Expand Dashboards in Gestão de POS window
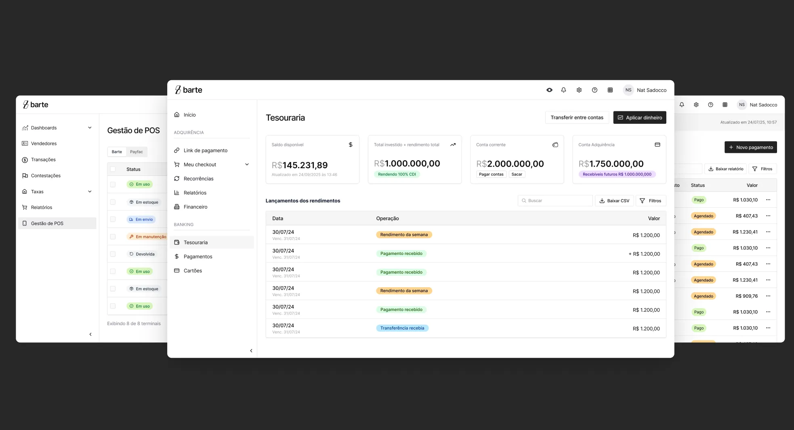Image resolution: width=794 pixels, height=430 pixels. pos(90,127)
